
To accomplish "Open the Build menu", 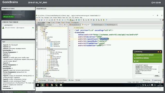I will coord(64,18).
